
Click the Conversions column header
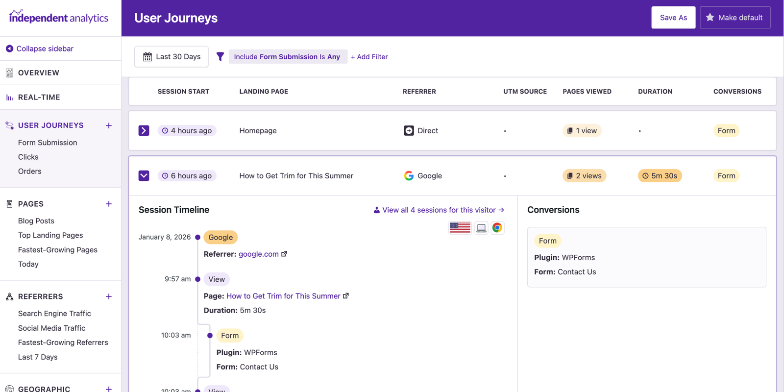(737, 92)
